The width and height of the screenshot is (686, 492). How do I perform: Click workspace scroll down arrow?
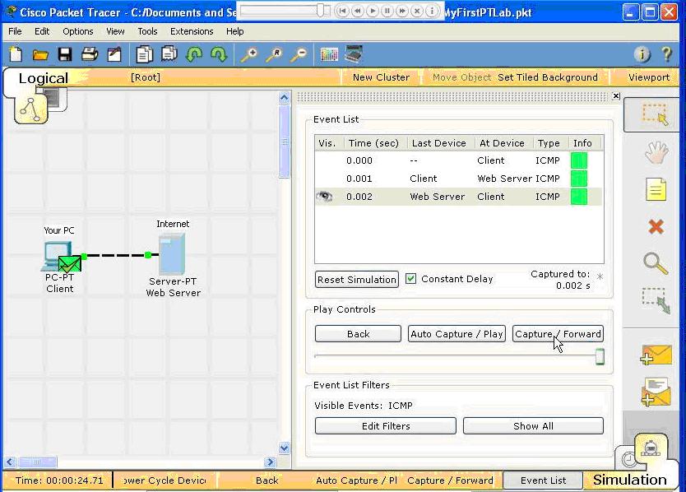pos(285,448)
